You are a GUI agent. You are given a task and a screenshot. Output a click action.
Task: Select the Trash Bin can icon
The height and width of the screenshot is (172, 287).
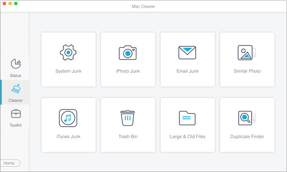(128, 118)
